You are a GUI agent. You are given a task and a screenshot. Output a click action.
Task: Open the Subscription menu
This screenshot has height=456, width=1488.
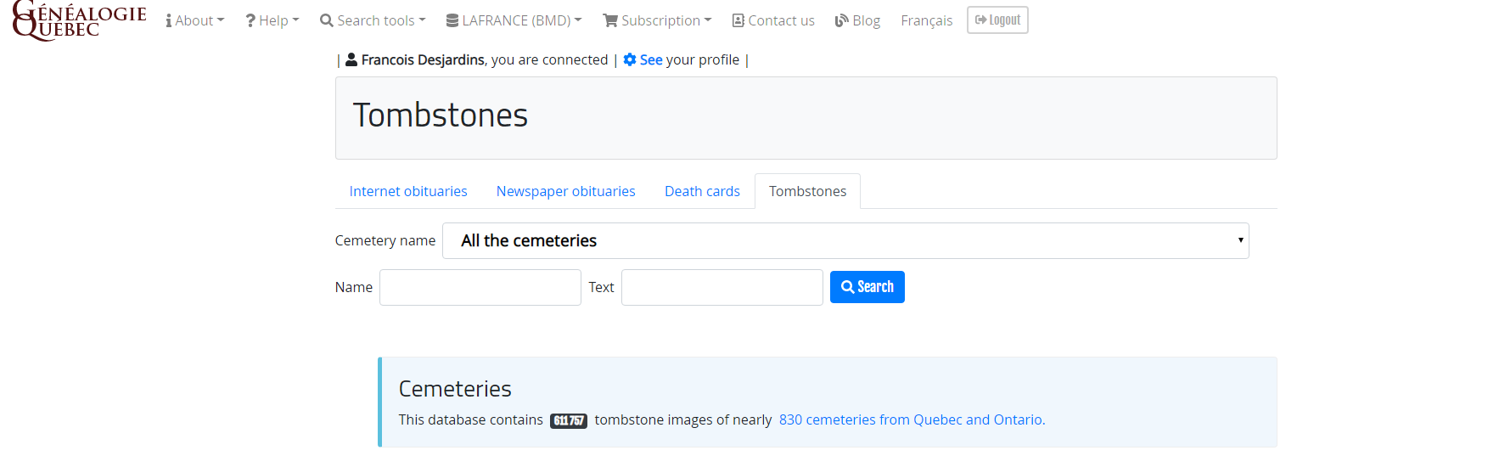pos(657,20)
